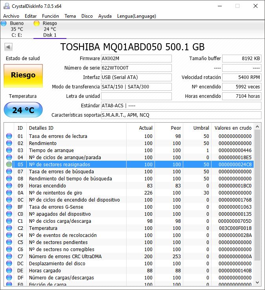
Task: Click the yellow Riesgo health status button
Action: tap(23, 76)
